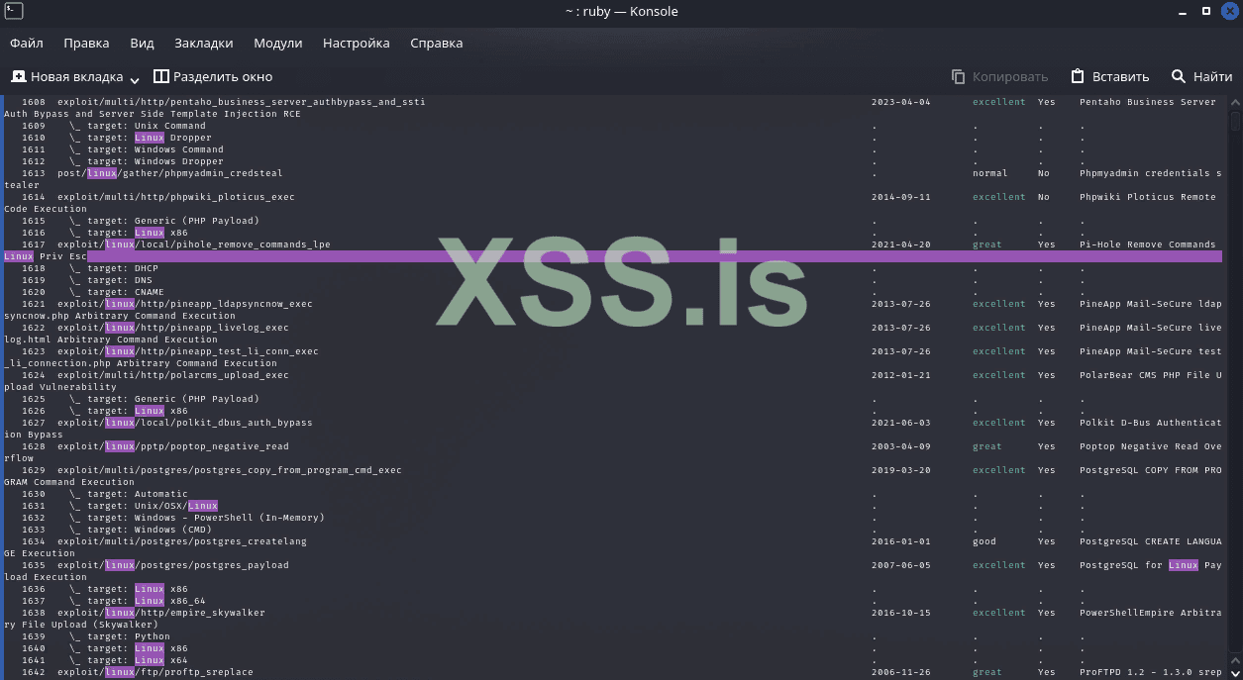Screen dimensions: 1243x680
Task: Click the proftp_sreplace exploit line
Action: [155, 672]
